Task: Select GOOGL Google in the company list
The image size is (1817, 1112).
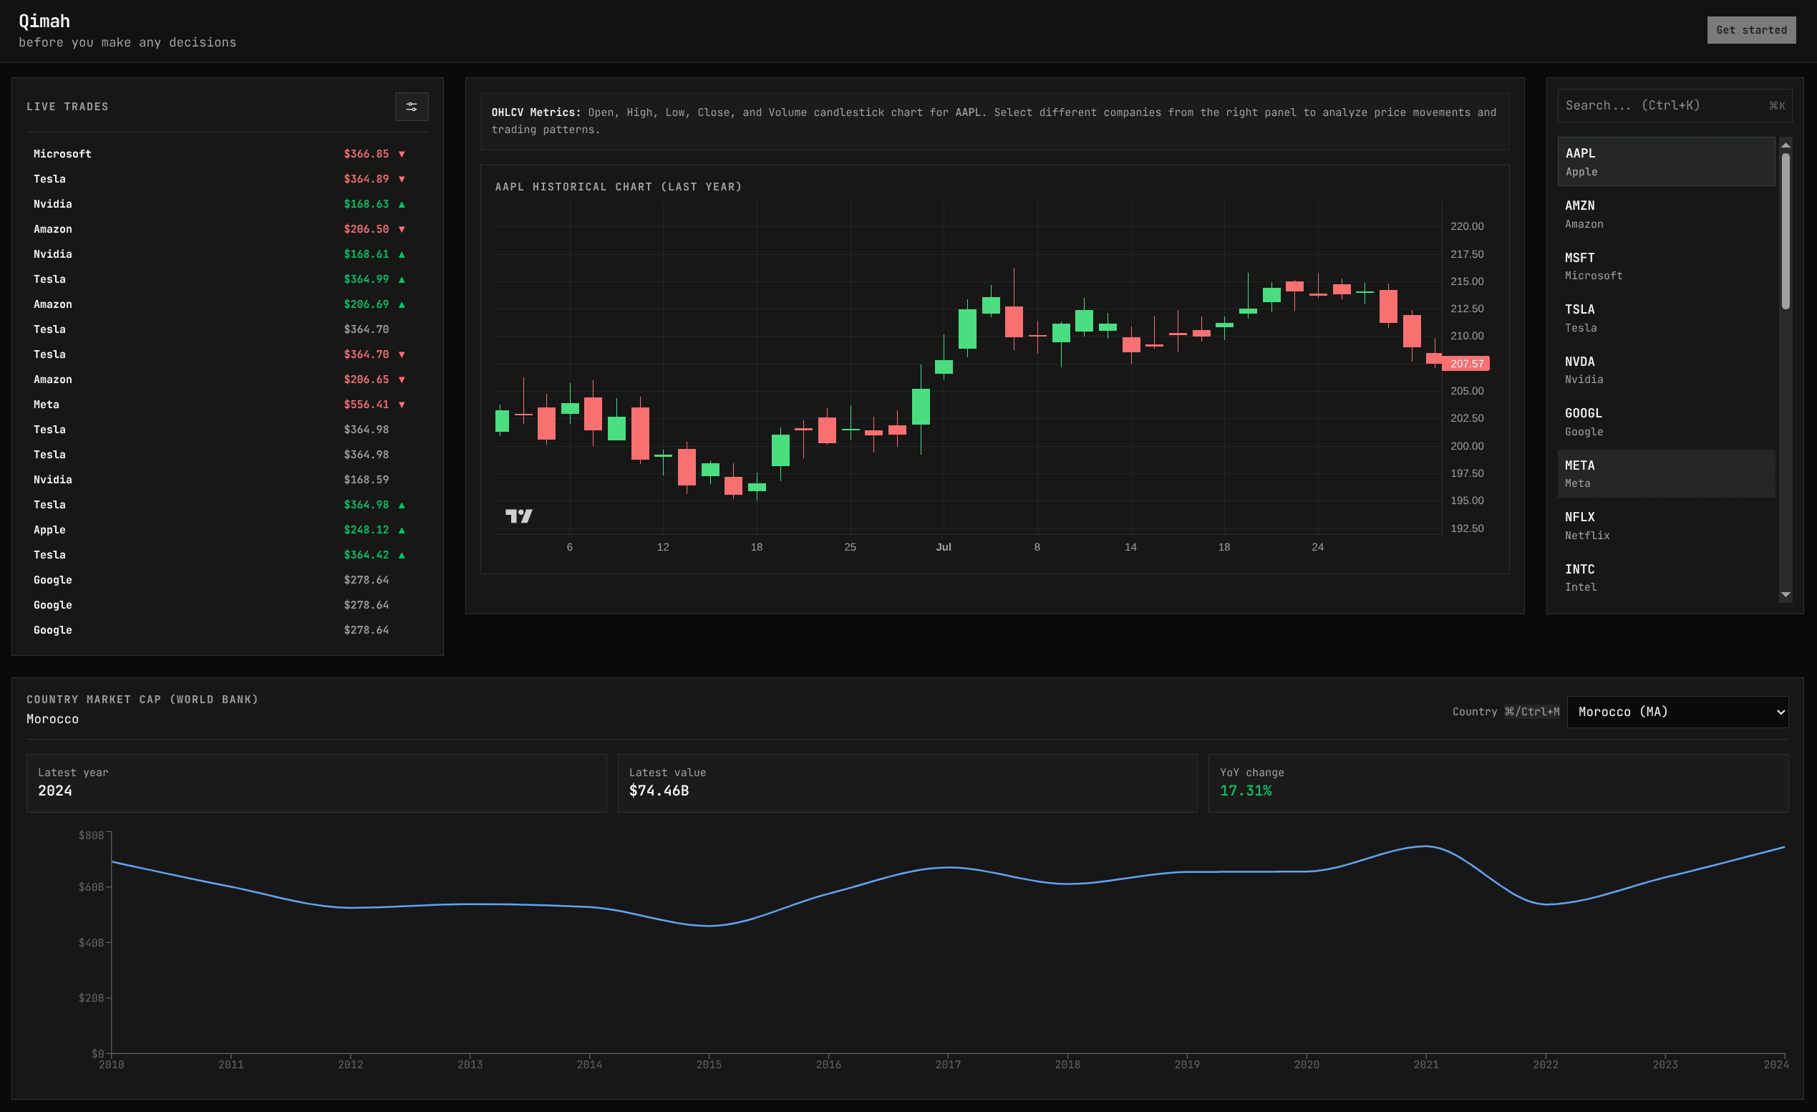Action: (1666, 422)
